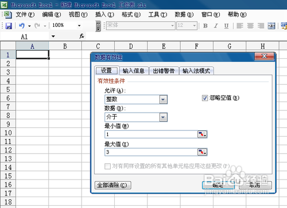Select row 5 header
Viewport: 287px width, 208px height.
[x=8, y=89]
